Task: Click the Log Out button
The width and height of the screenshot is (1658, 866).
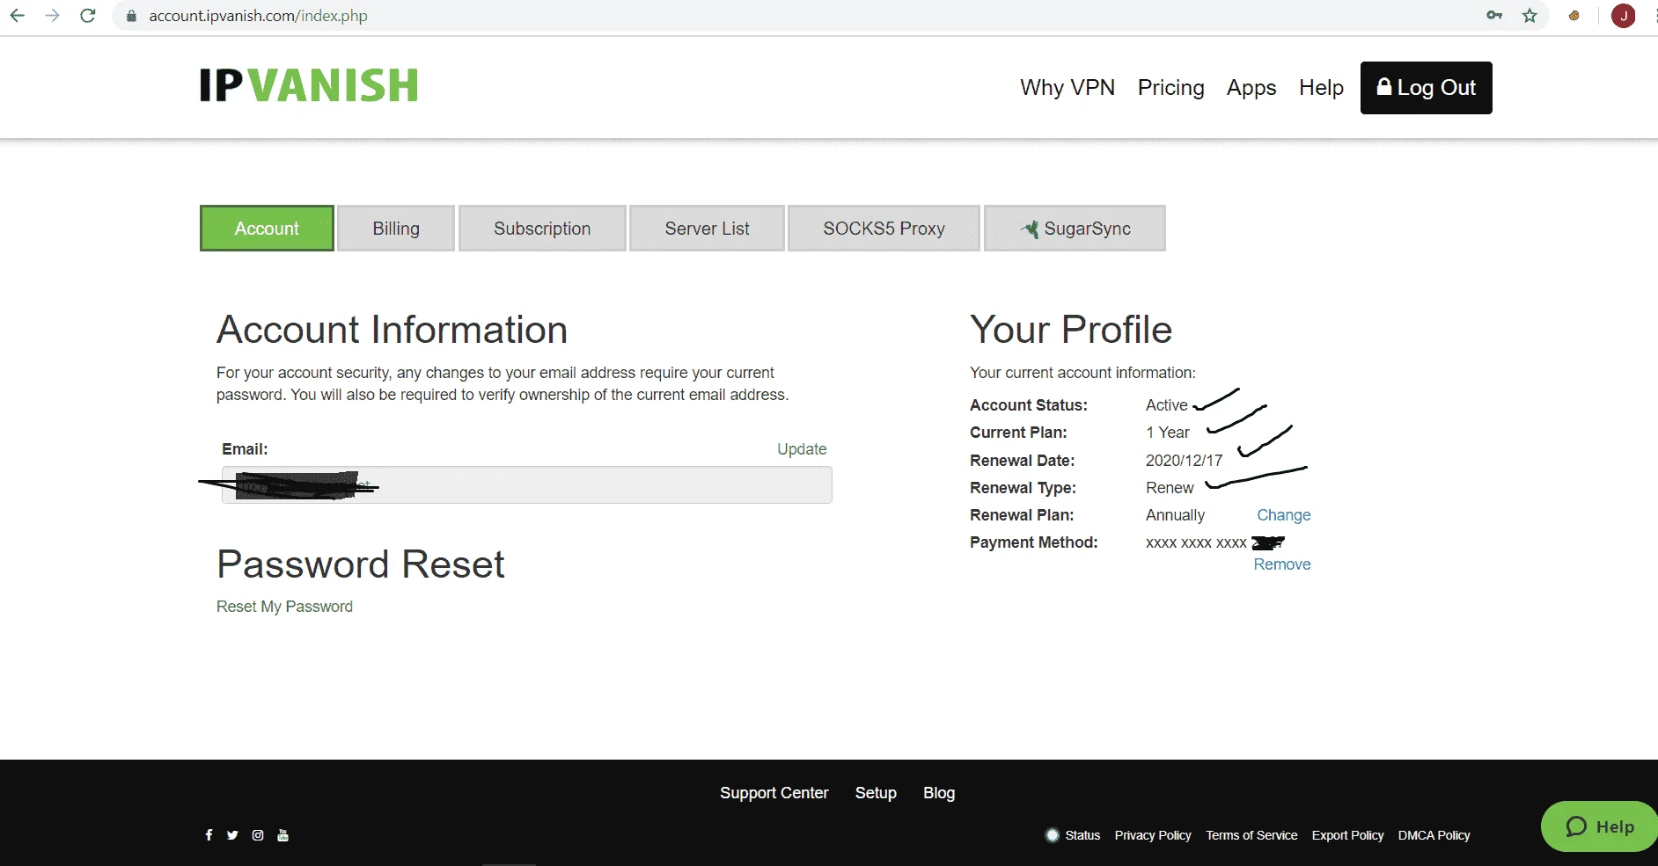Action: [1426, 88]
